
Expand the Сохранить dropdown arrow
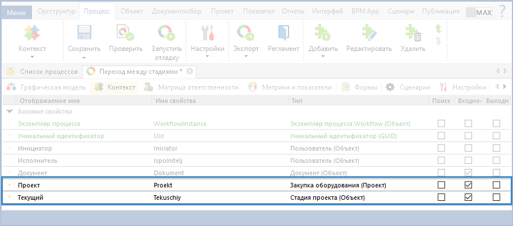84,58
